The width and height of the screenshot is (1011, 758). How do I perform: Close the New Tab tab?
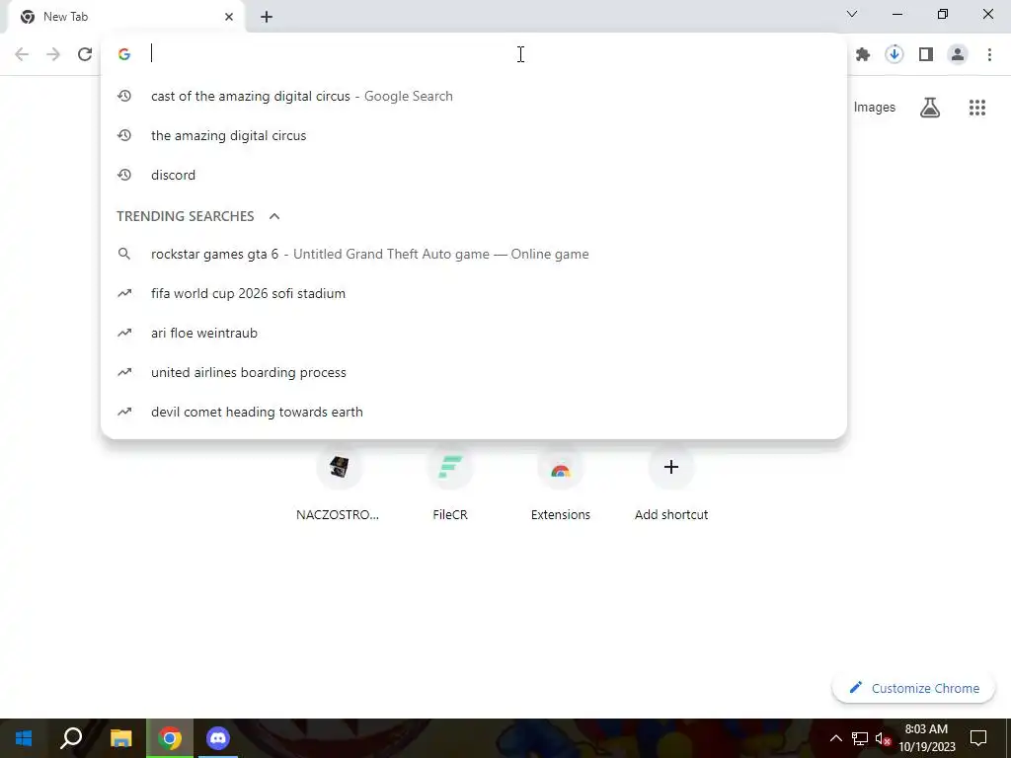pyautogui.click(x=229, y=17)
